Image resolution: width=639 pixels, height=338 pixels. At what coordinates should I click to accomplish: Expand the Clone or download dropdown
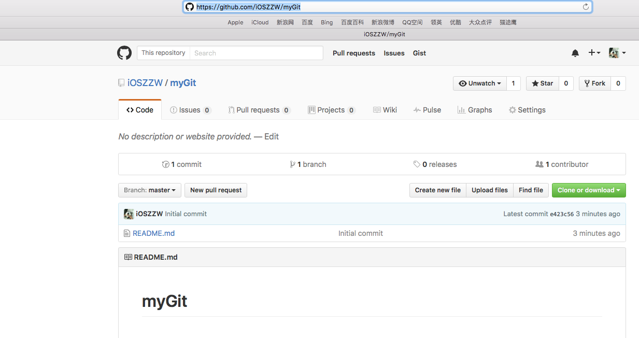point(589,190)
